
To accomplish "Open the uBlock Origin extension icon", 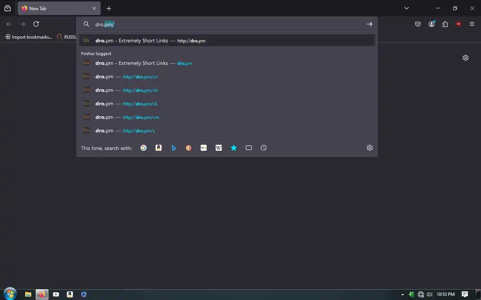I will pyautogui.click(x=458, y=24).
